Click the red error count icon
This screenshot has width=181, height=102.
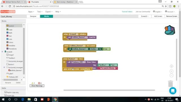[x=39, y=83]
